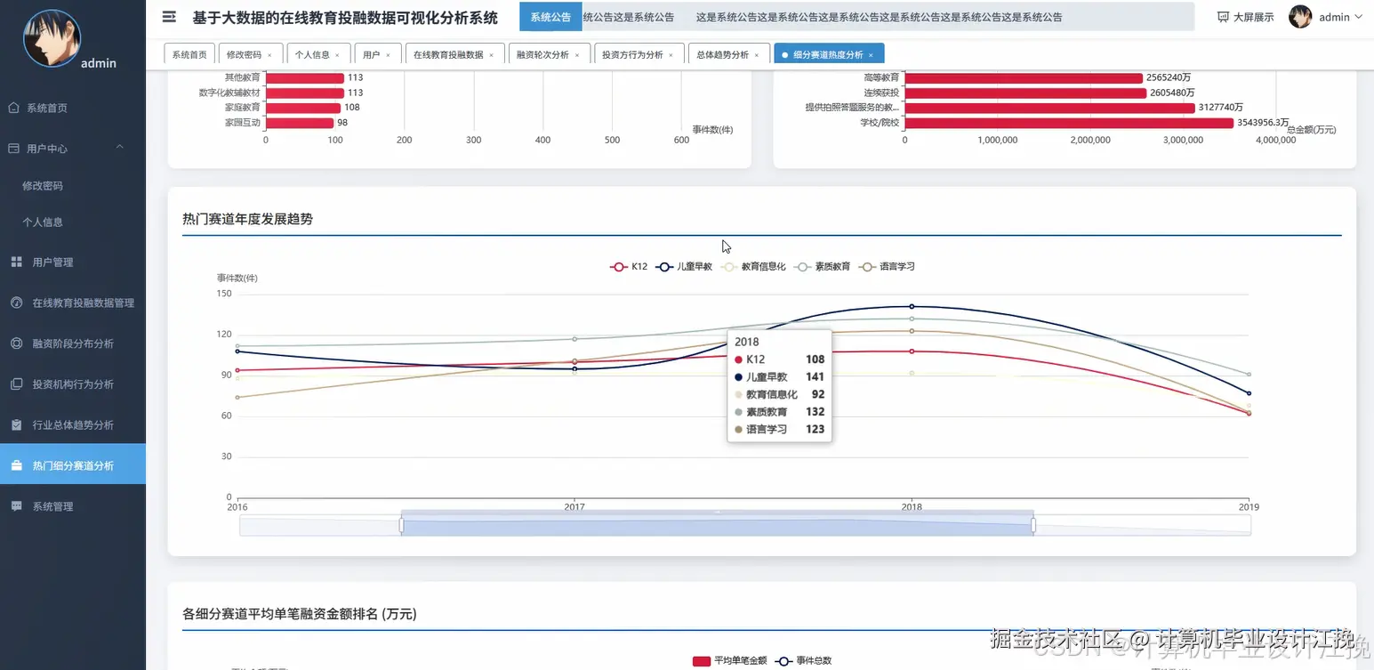This screenshot has width=1374, height=670.
Task: Click the left handle of year zoom slider
Action: point(401,525)
